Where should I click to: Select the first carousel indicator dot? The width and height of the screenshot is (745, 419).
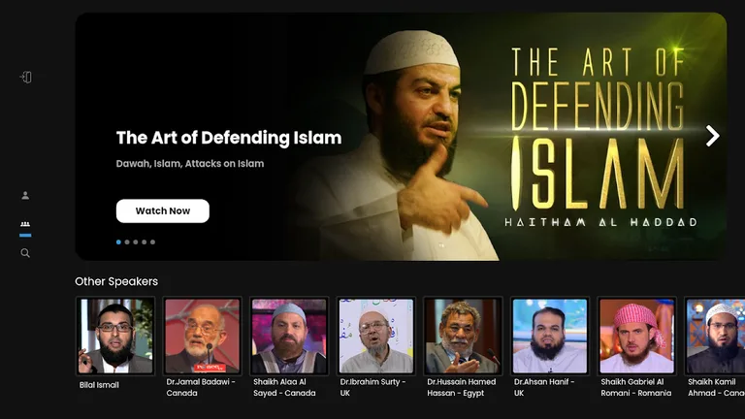click(x=118, y=242)
